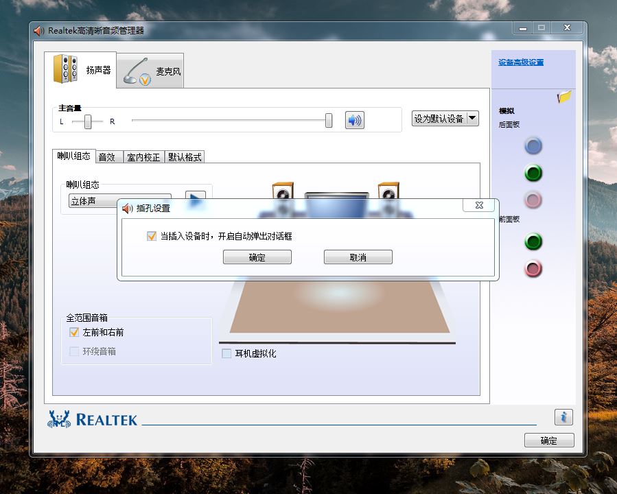This screenshot has height=494, width=617.
Task: Click the green rear panel jack
Action: [x=533, y=173]
